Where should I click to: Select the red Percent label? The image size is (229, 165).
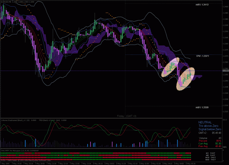click(x=203, y=141)
